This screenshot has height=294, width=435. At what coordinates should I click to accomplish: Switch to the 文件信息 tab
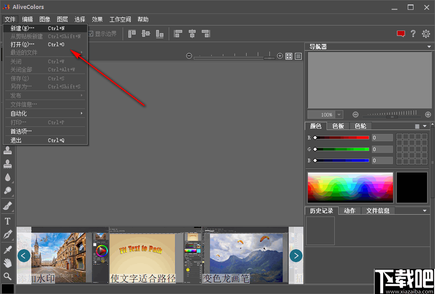[378, 211]
